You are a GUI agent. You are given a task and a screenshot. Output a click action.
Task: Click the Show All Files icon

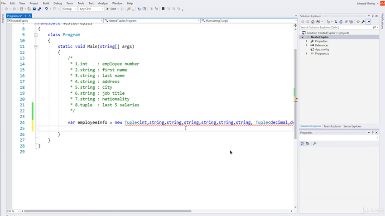click(351, 22)
